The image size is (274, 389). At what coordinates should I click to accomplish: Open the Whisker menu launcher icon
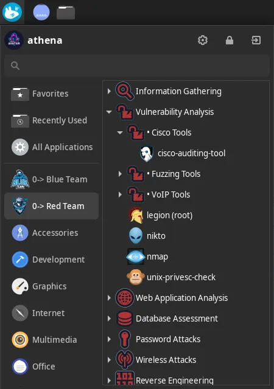click(12, 12)
